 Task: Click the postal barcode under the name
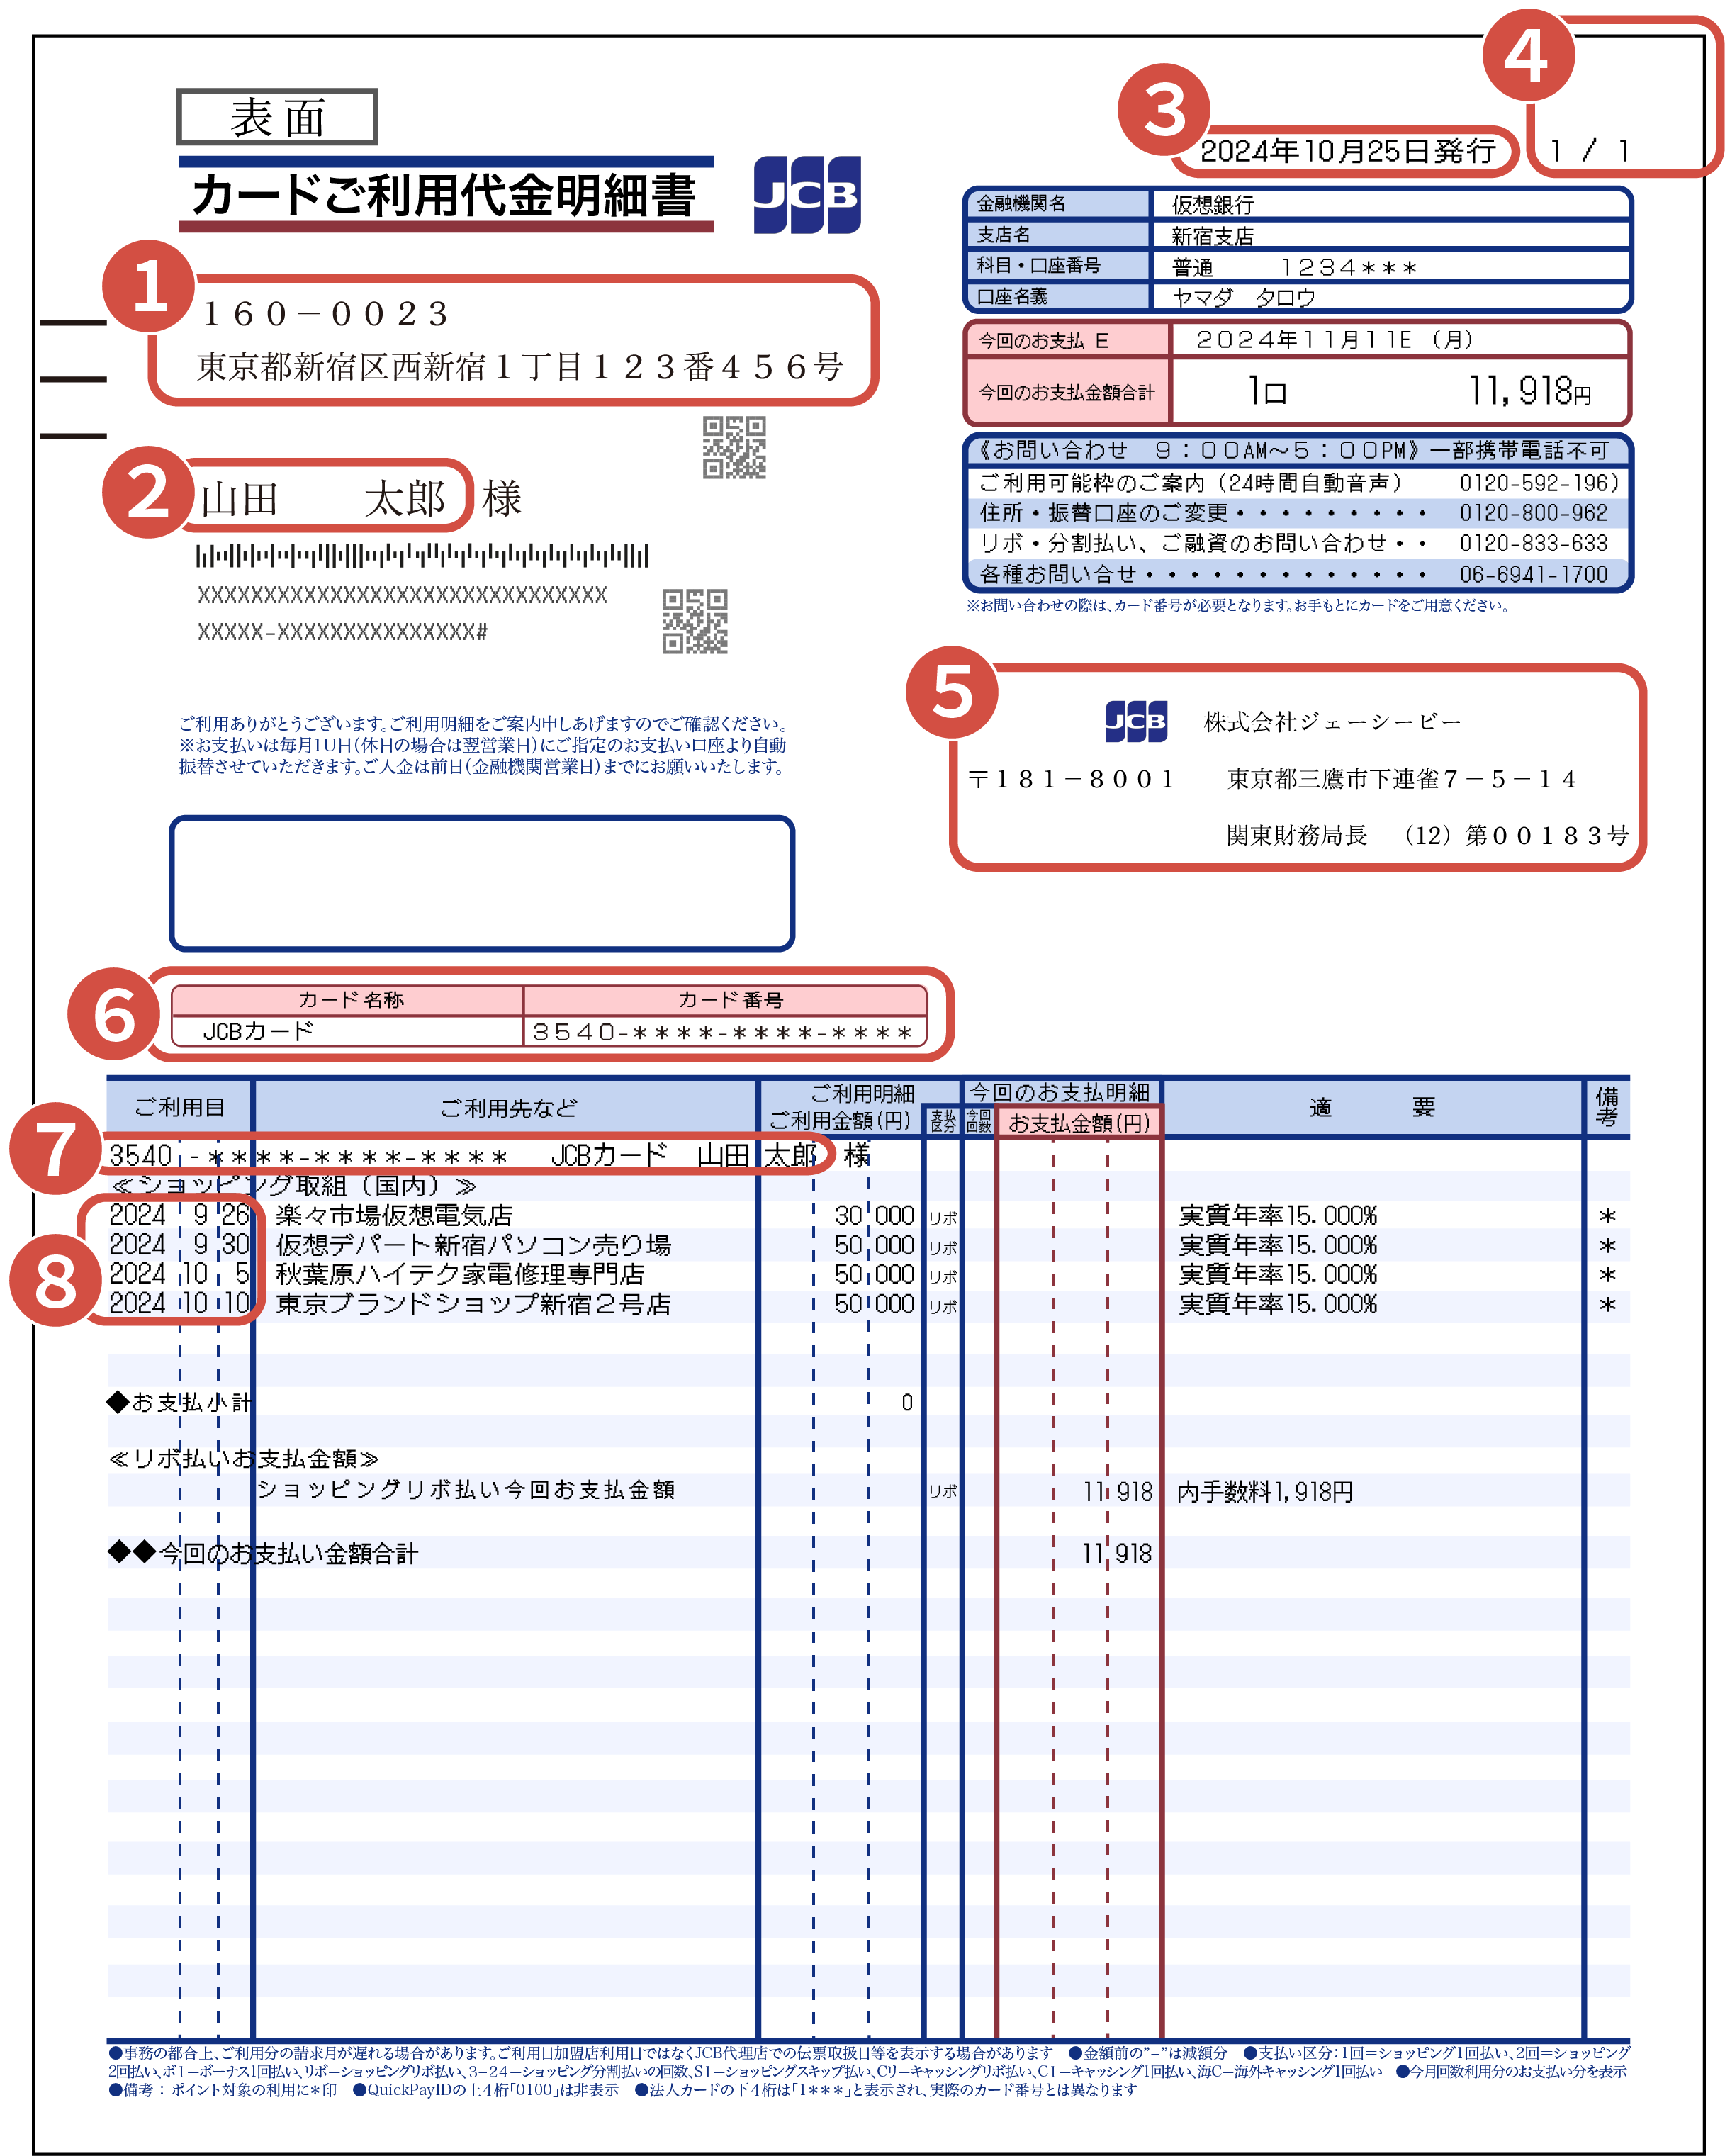pos(422,555)
